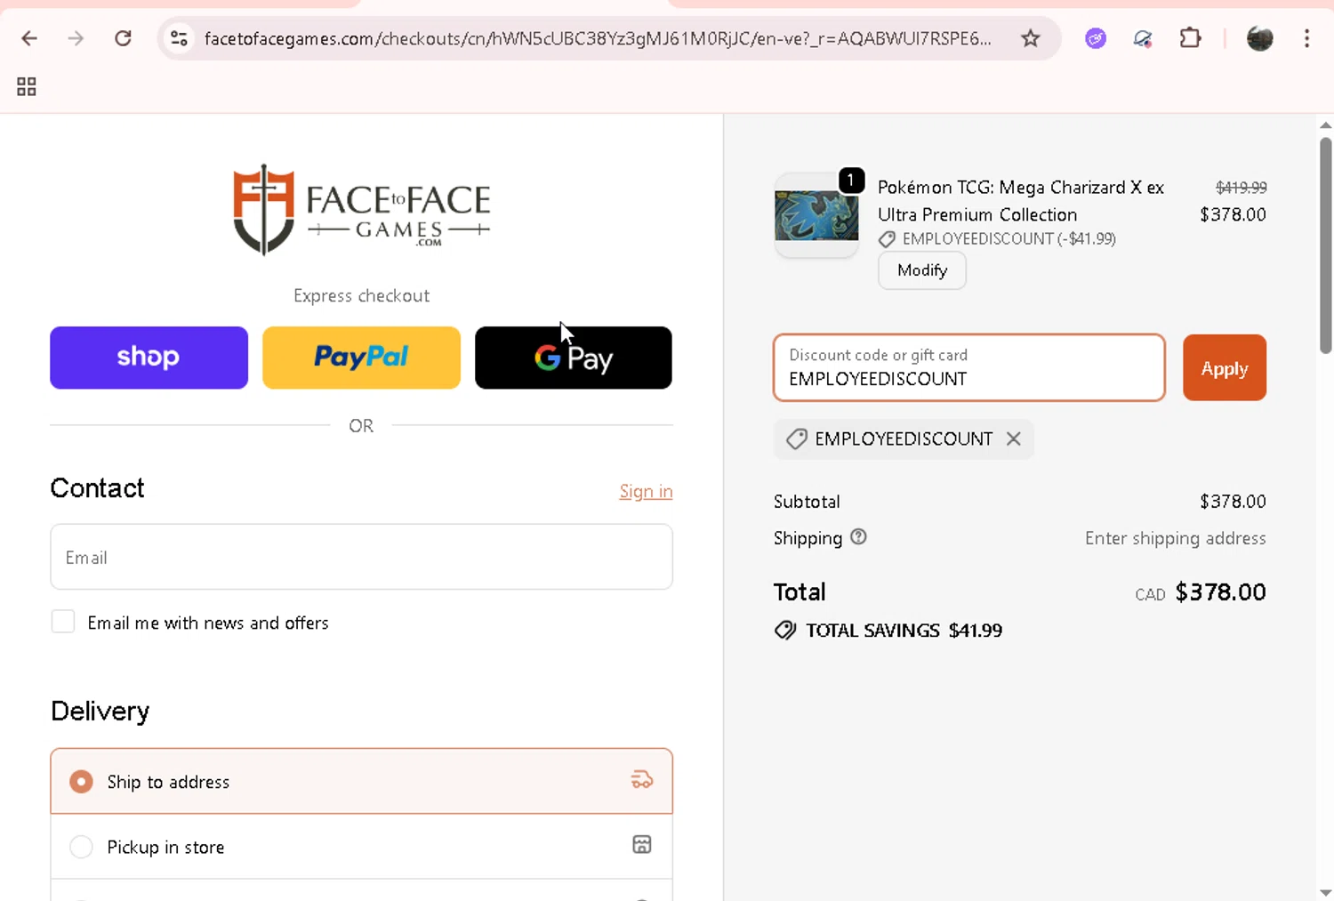Click the Face to Face Games logo
The height and width of the screenshot is (901, 1334).
(361, 210)
